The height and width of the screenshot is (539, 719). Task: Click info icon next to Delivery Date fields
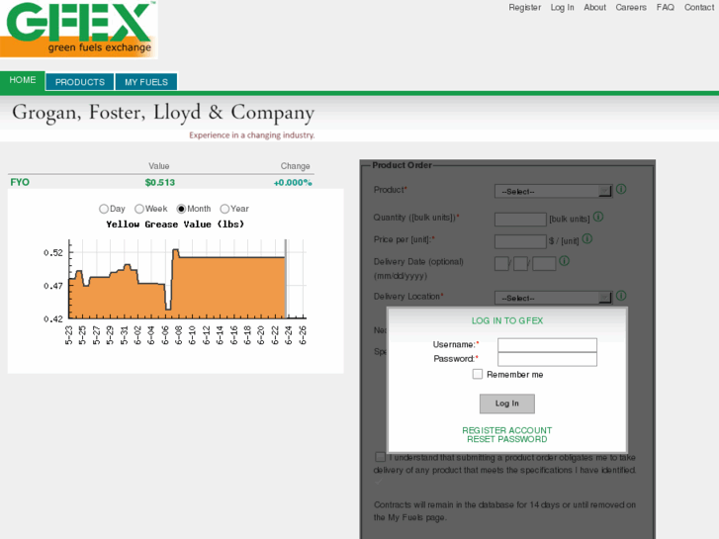(565, 261)
